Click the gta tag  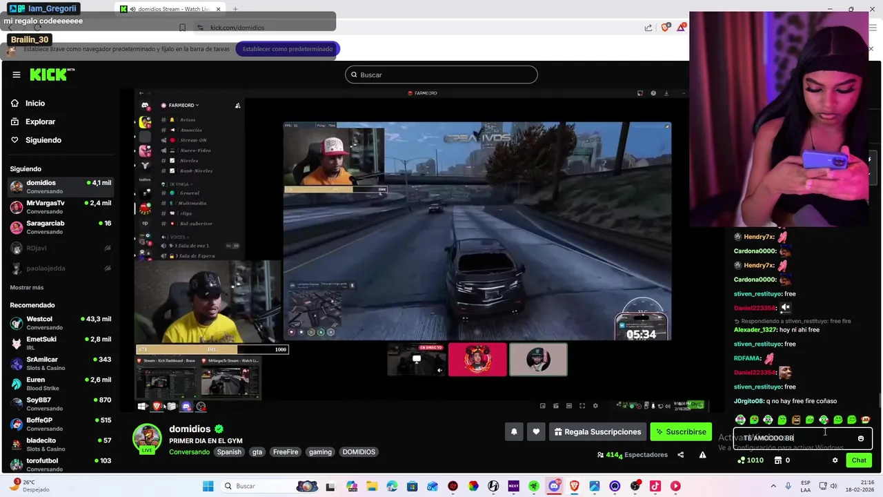(x=257, y=452)
